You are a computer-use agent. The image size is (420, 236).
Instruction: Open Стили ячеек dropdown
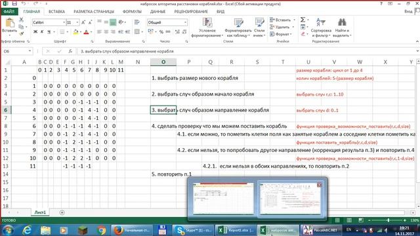pyautogui.click(x=259, y=28)
